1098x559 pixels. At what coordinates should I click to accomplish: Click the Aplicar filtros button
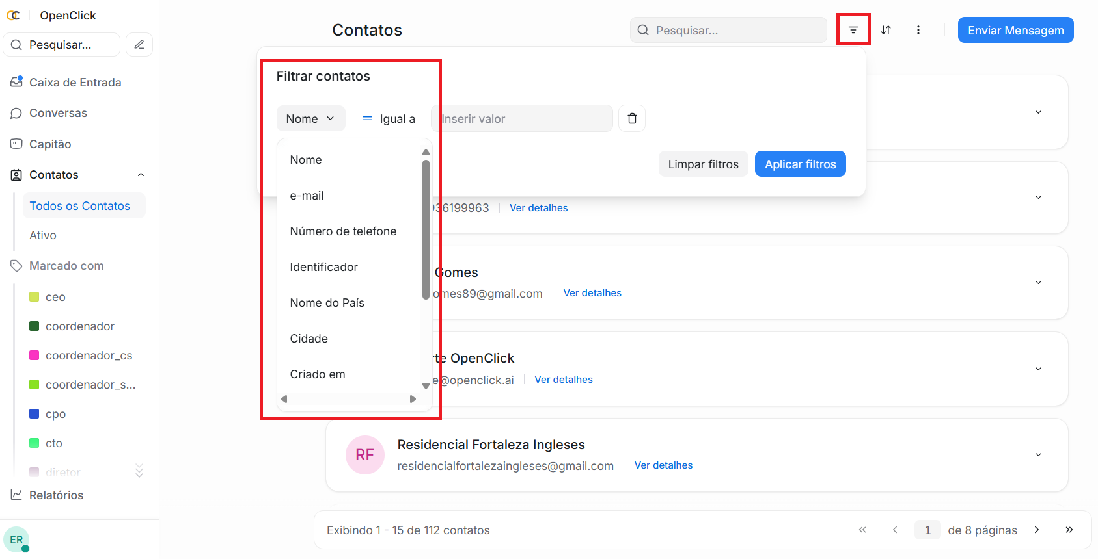800,164
